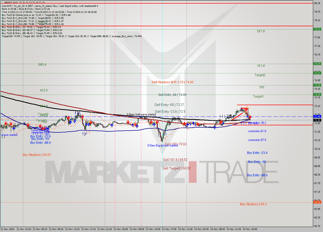Click the '0 New Sell wave started' annotation
This screenshot has height=232, width=323.
point(141,114)
